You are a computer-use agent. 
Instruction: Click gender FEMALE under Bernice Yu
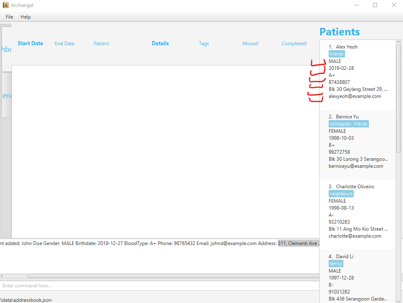(x=337, y=131)
